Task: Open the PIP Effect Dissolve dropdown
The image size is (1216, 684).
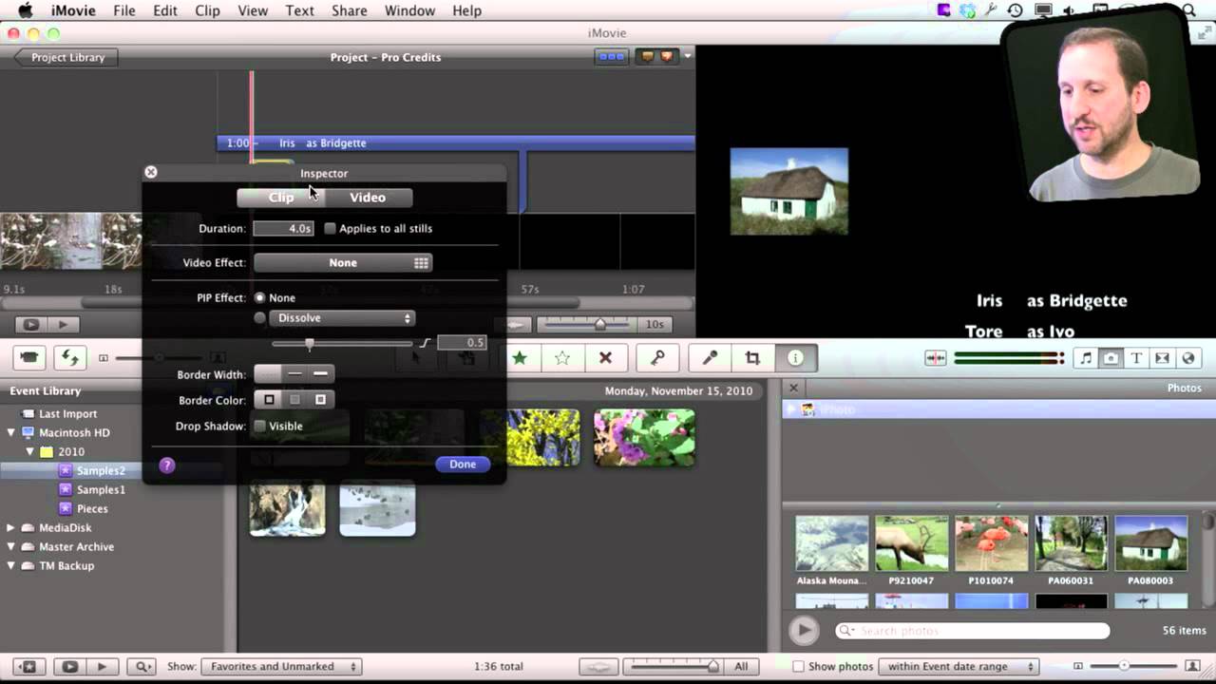Action: coord(342,318)
